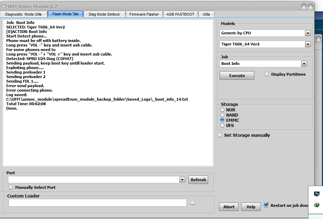
Task: Click the 'Detected: SPRD U2S Diag (COM47)' line
Action: tap(40, 59)
